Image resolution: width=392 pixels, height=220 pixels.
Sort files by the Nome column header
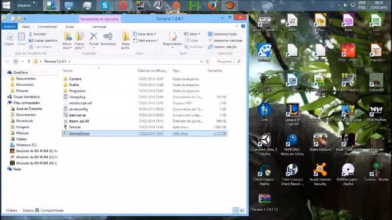click(68, 71)
